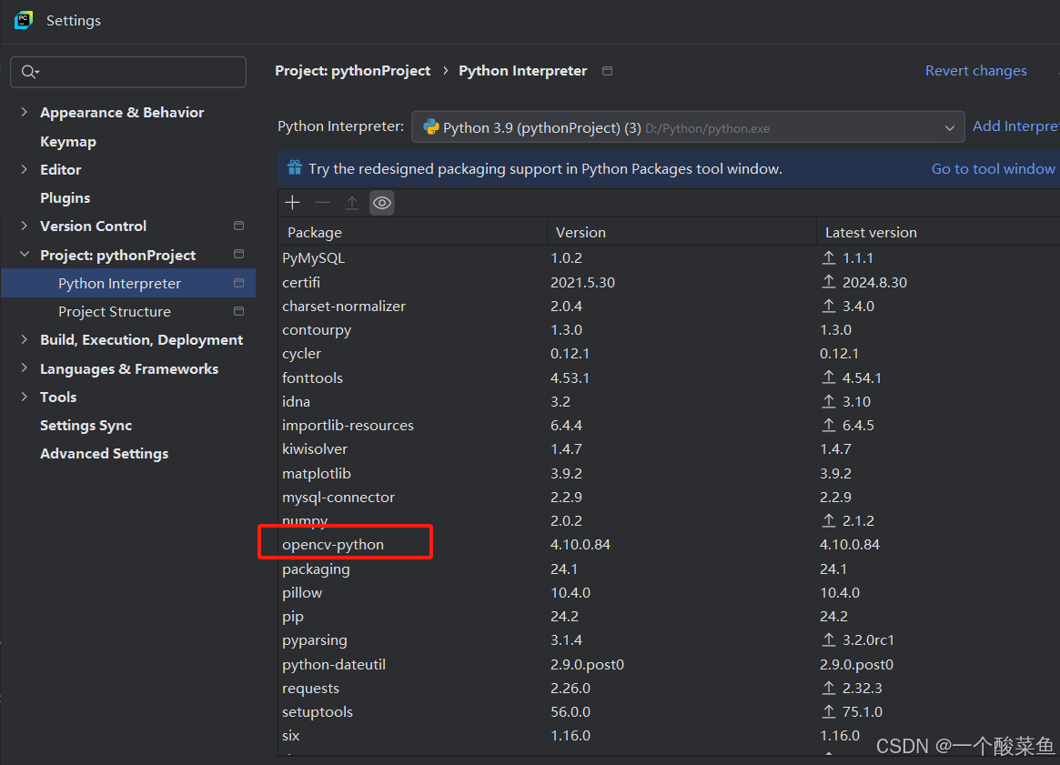Image resolution: width=1060 pixels, height=765 pixels.
Task: Click the upgrade arrow for idna 3.10
Action: click(829, 401)
